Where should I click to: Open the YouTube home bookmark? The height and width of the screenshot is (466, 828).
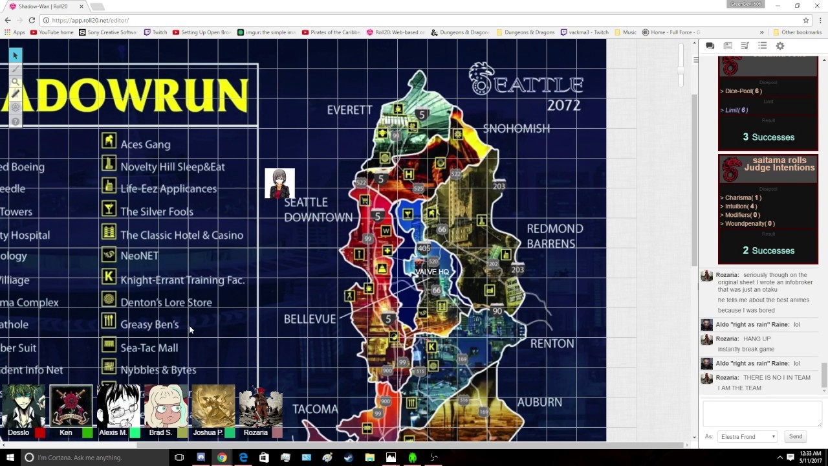52,32
